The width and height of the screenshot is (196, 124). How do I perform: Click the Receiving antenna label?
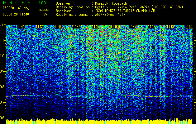tap(72, 15)
